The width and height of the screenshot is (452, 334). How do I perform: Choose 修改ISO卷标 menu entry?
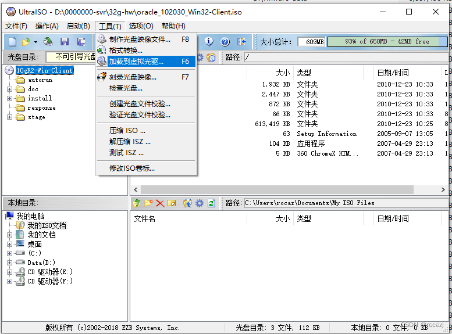[x=146, y=168]
